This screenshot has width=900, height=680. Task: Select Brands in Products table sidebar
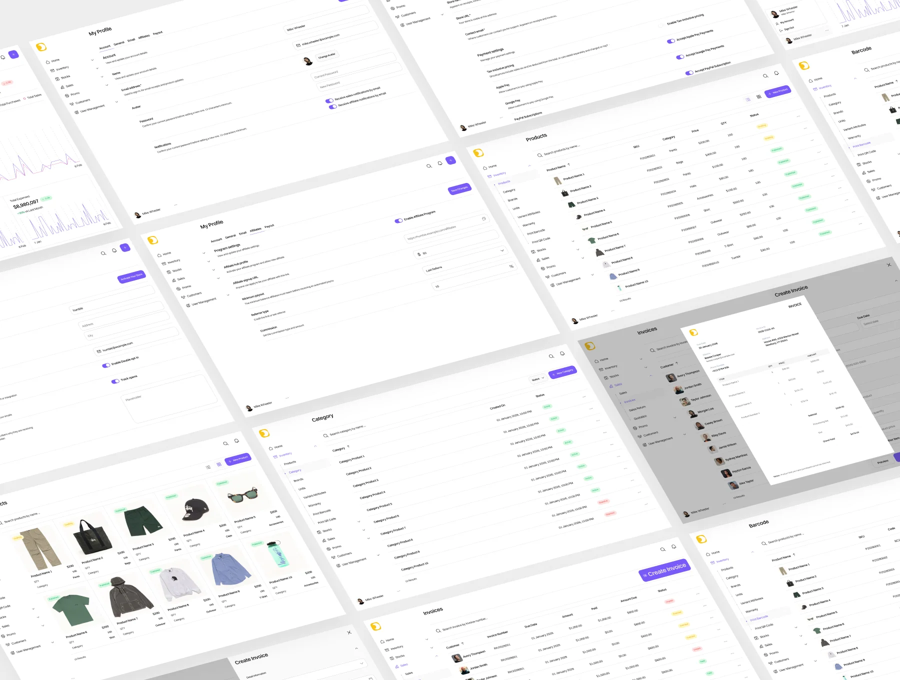click(512, 199)
